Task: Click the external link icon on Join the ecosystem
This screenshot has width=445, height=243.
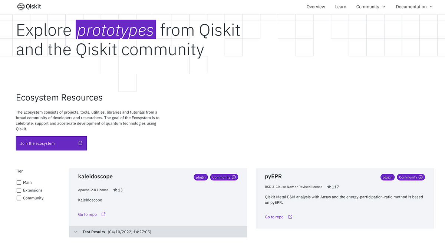Action: coord(80,143)
